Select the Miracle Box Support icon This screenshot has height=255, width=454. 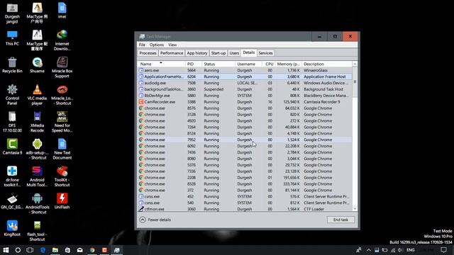click(x=62, y=68)
